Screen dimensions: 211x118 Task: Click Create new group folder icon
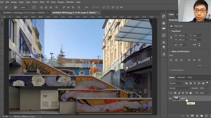point(201,116)
